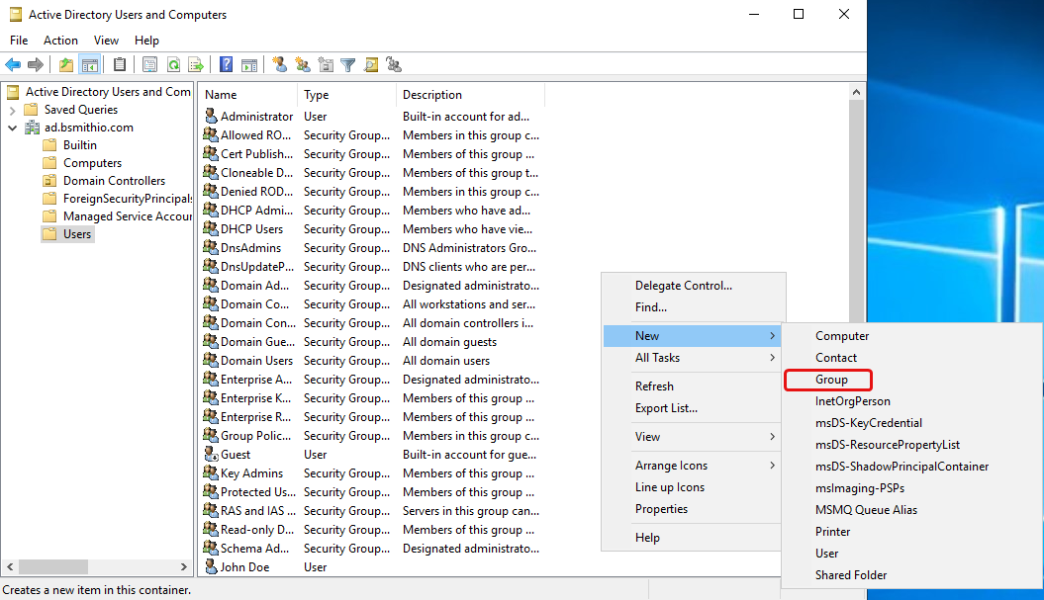
Task: Click the ad.bsmithio.com domain icon
Action: [32, 128]
